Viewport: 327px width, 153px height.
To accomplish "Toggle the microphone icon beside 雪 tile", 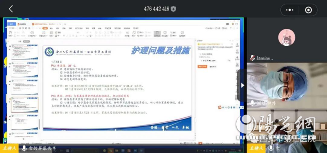I will tap(271, 148).
